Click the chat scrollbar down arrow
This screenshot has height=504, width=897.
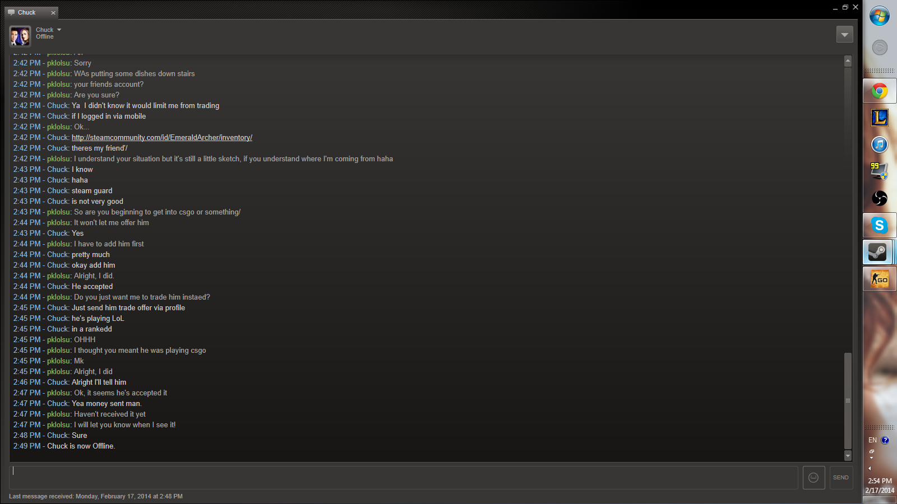[x=848, y=456]
